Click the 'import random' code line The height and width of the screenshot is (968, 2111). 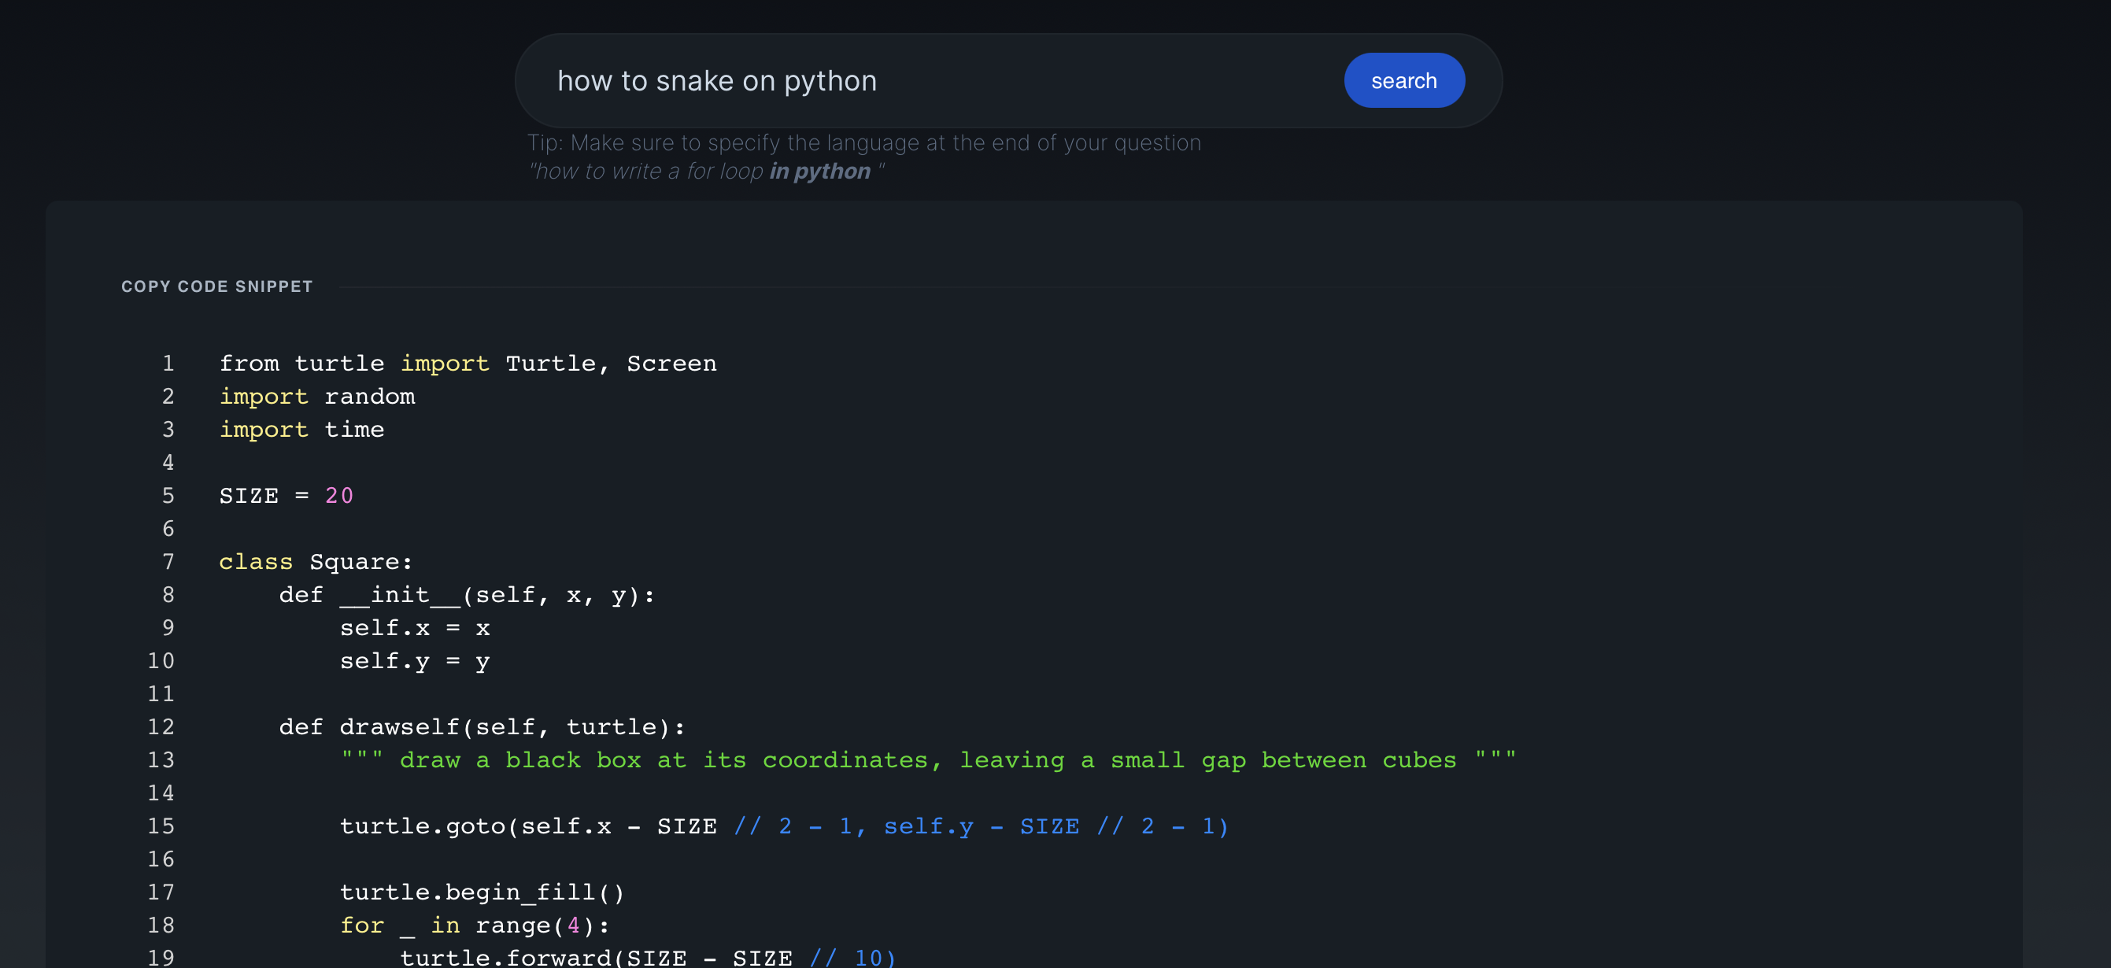[x=316, y=397]
